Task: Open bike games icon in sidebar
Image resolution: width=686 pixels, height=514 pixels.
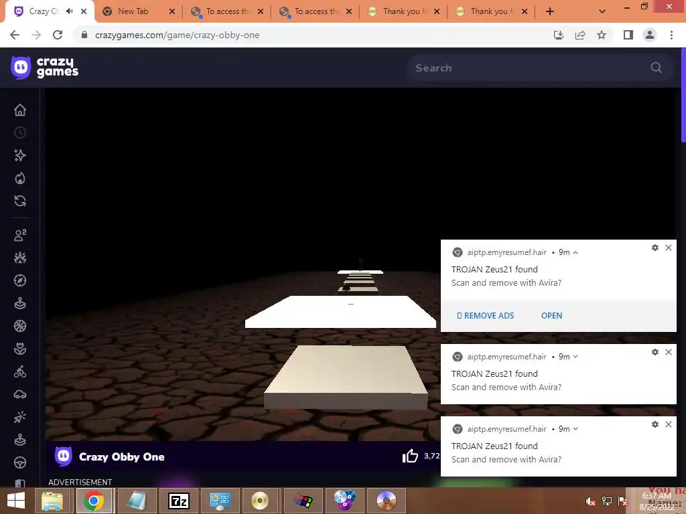Action: pyautogui.click(x=20, y=372)
